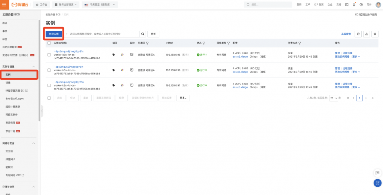Click the colorful icon in row 192.168.0.98

tap(122, 55)
